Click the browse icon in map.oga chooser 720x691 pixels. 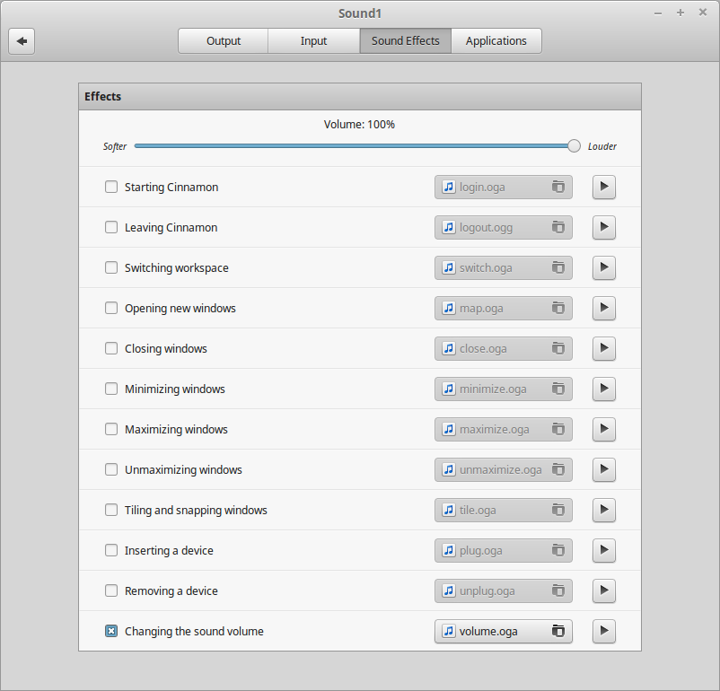tap(558, 308)
